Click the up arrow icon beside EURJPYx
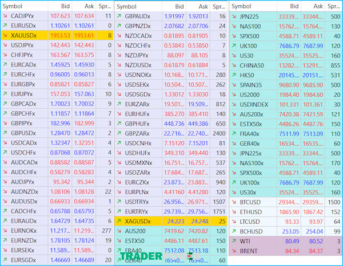The width and height of the screenshot is (343, 266). (5, 94)
